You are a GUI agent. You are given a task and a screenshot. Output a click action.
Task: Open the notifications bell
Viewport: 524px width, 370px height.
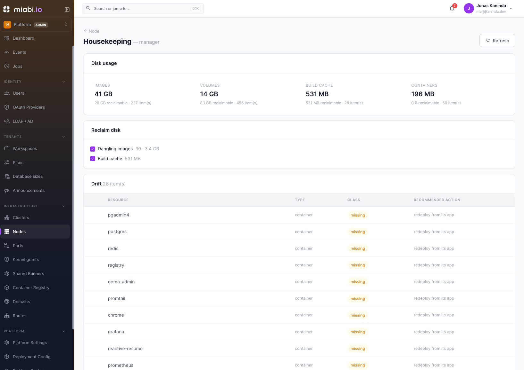click(x=452, y=9)
